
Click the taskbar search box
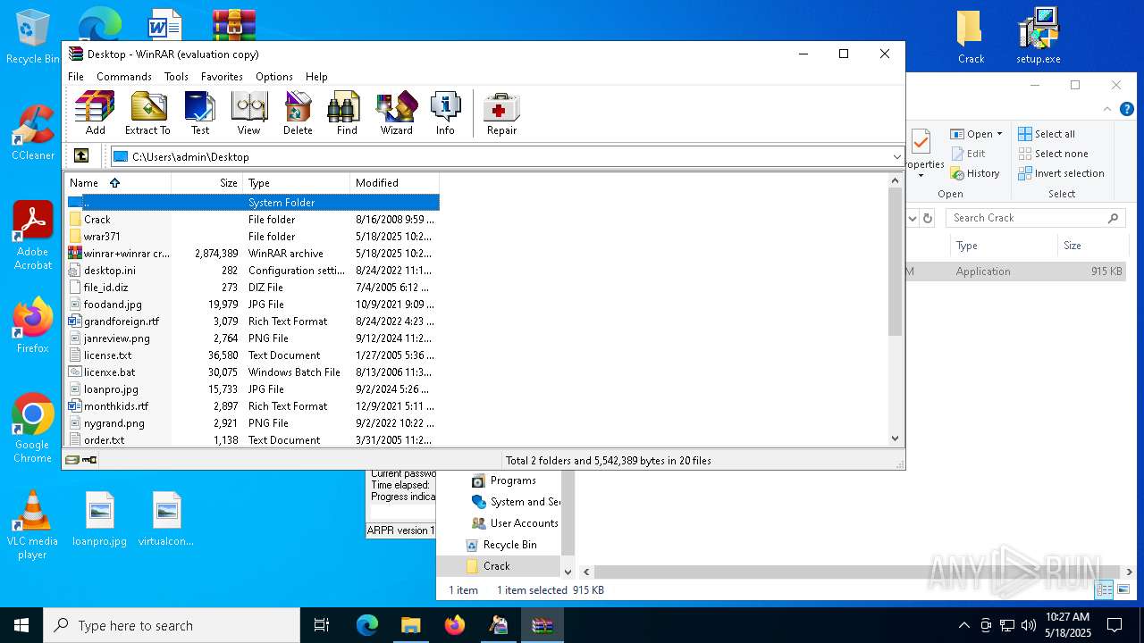[x=172, y=625]
